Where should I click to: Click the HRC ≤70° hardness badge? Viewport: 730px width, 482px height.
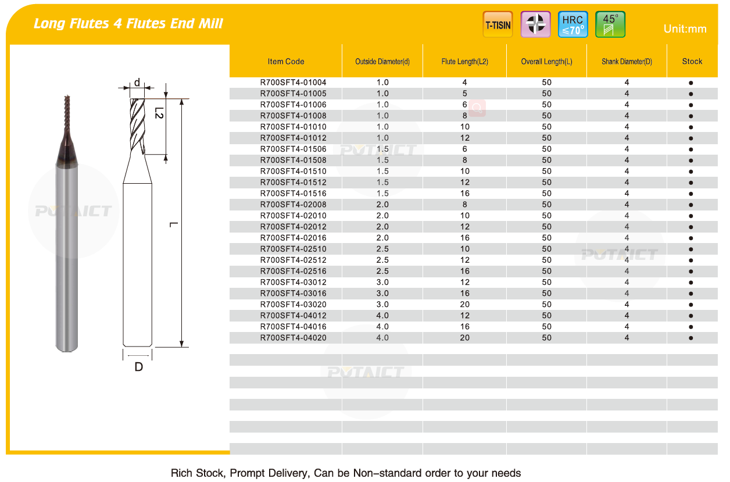[572, 24]
